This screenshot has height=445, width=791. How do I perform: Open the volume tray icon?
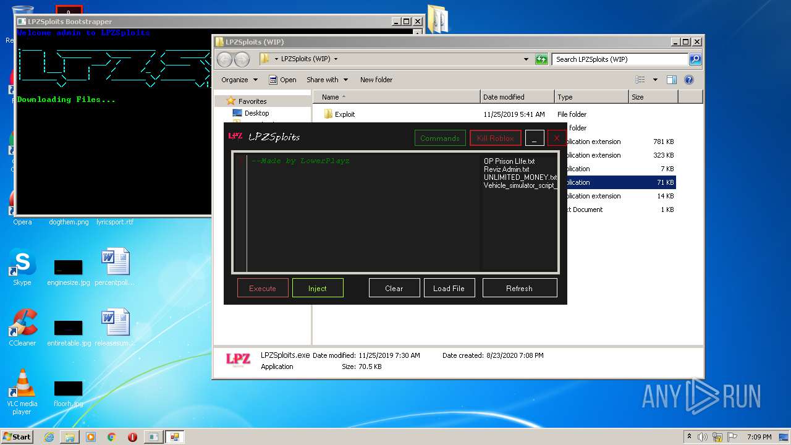click(x=703, y=437)
